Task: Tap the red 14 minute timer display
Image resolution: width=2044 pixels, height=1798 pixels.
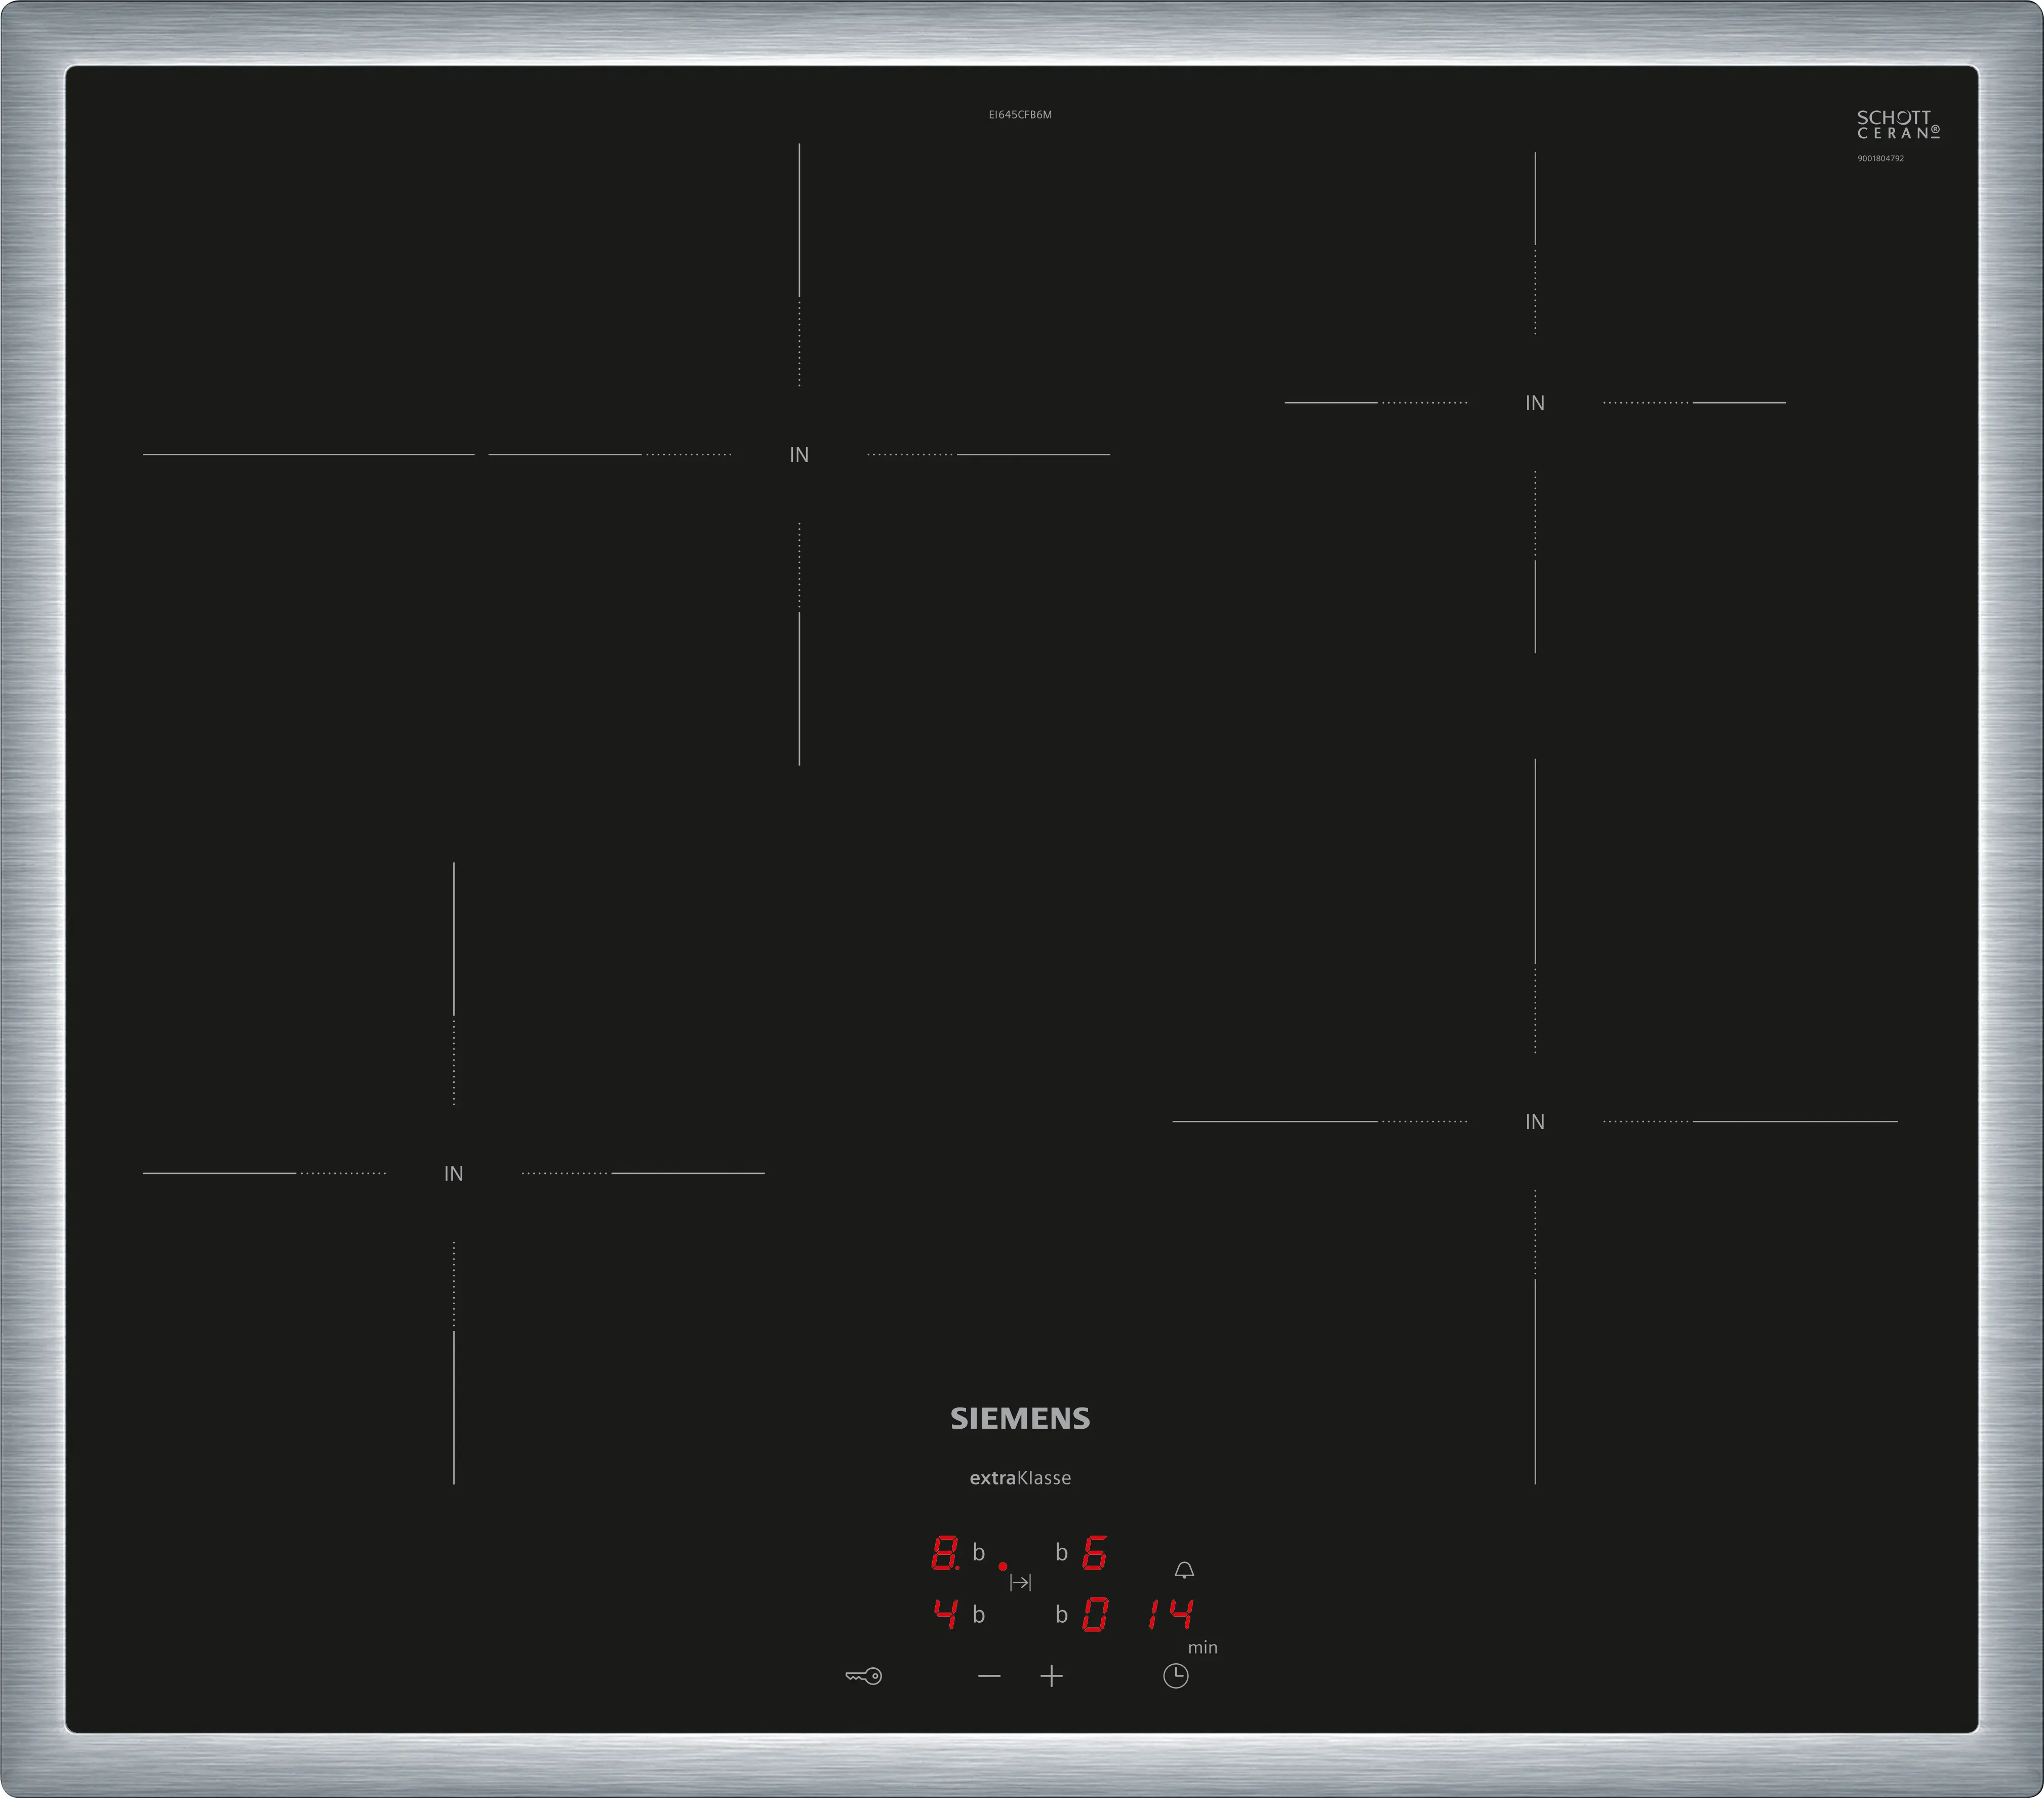Action: click(x=1170, y=1614)
